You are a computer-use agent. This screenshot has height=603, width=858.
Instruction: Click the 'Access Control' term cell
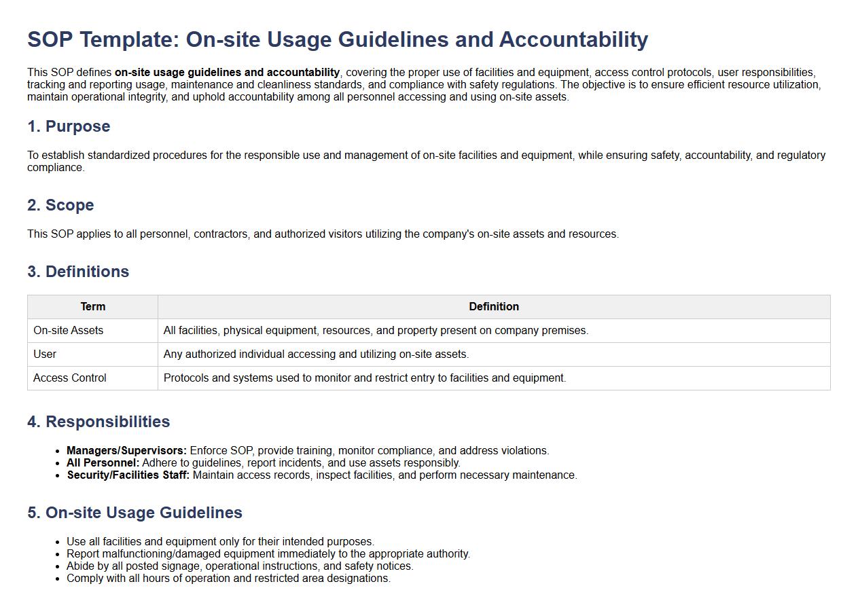pos(70,378)
